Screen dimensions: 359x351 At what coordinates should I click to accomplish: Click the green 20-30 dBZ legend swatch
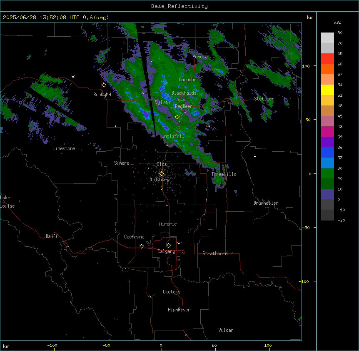[x=327, y=173]
